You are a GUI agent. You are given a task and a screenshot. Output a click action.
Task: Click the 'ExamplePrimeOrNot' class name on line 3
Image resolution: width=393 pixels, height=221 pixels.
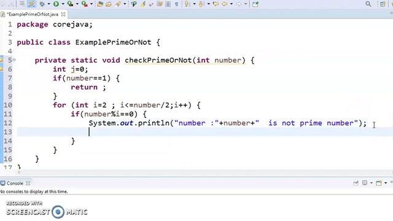pyautogui.click(x=113, y=42)
